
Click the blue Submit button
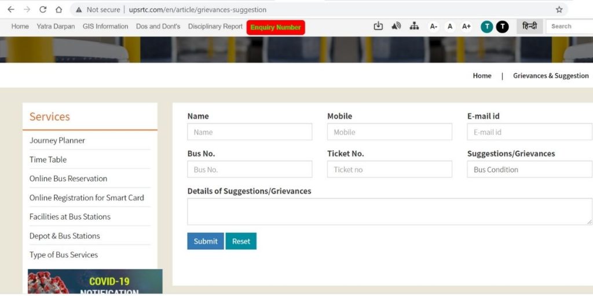[x=206, y=241]
